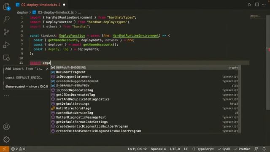The height and width of the screenshot is (152, 270).
Task: Click the feedback icon in status bar
Action: point(256,149)
